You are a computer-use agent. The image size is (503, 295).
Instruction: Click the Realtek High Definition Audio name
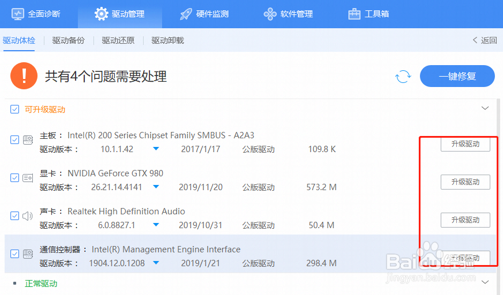[126, 211]
